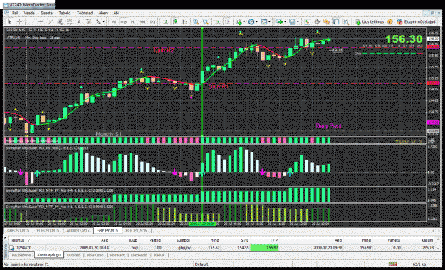Select the equidistant channel tool

[60, 21]
